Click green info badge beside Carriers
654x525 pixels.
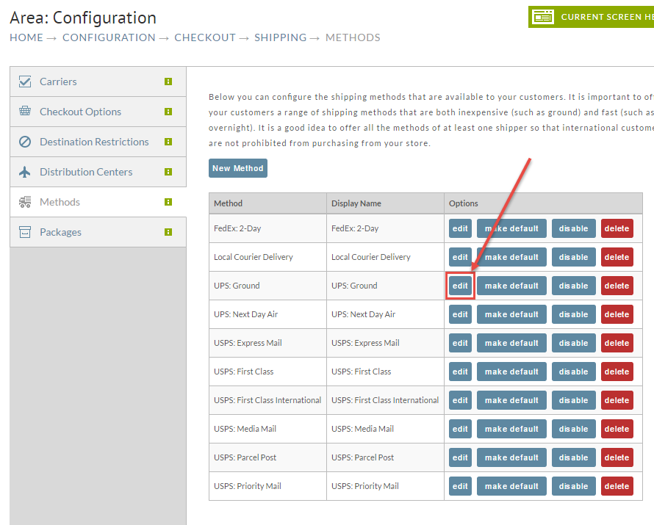[168, 82]
